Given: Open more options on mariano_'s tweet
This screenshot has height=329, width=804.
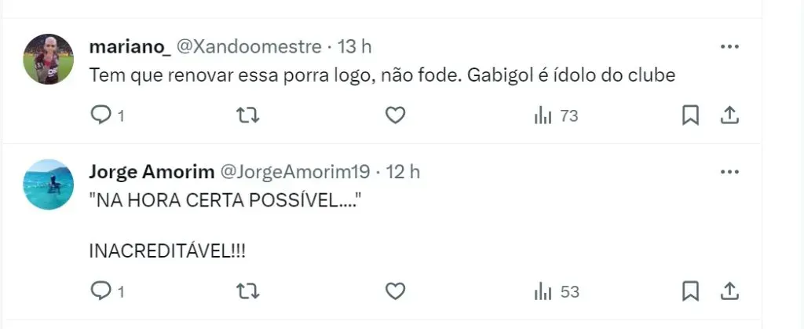Looking at the screenshot, I should [729, 46].
